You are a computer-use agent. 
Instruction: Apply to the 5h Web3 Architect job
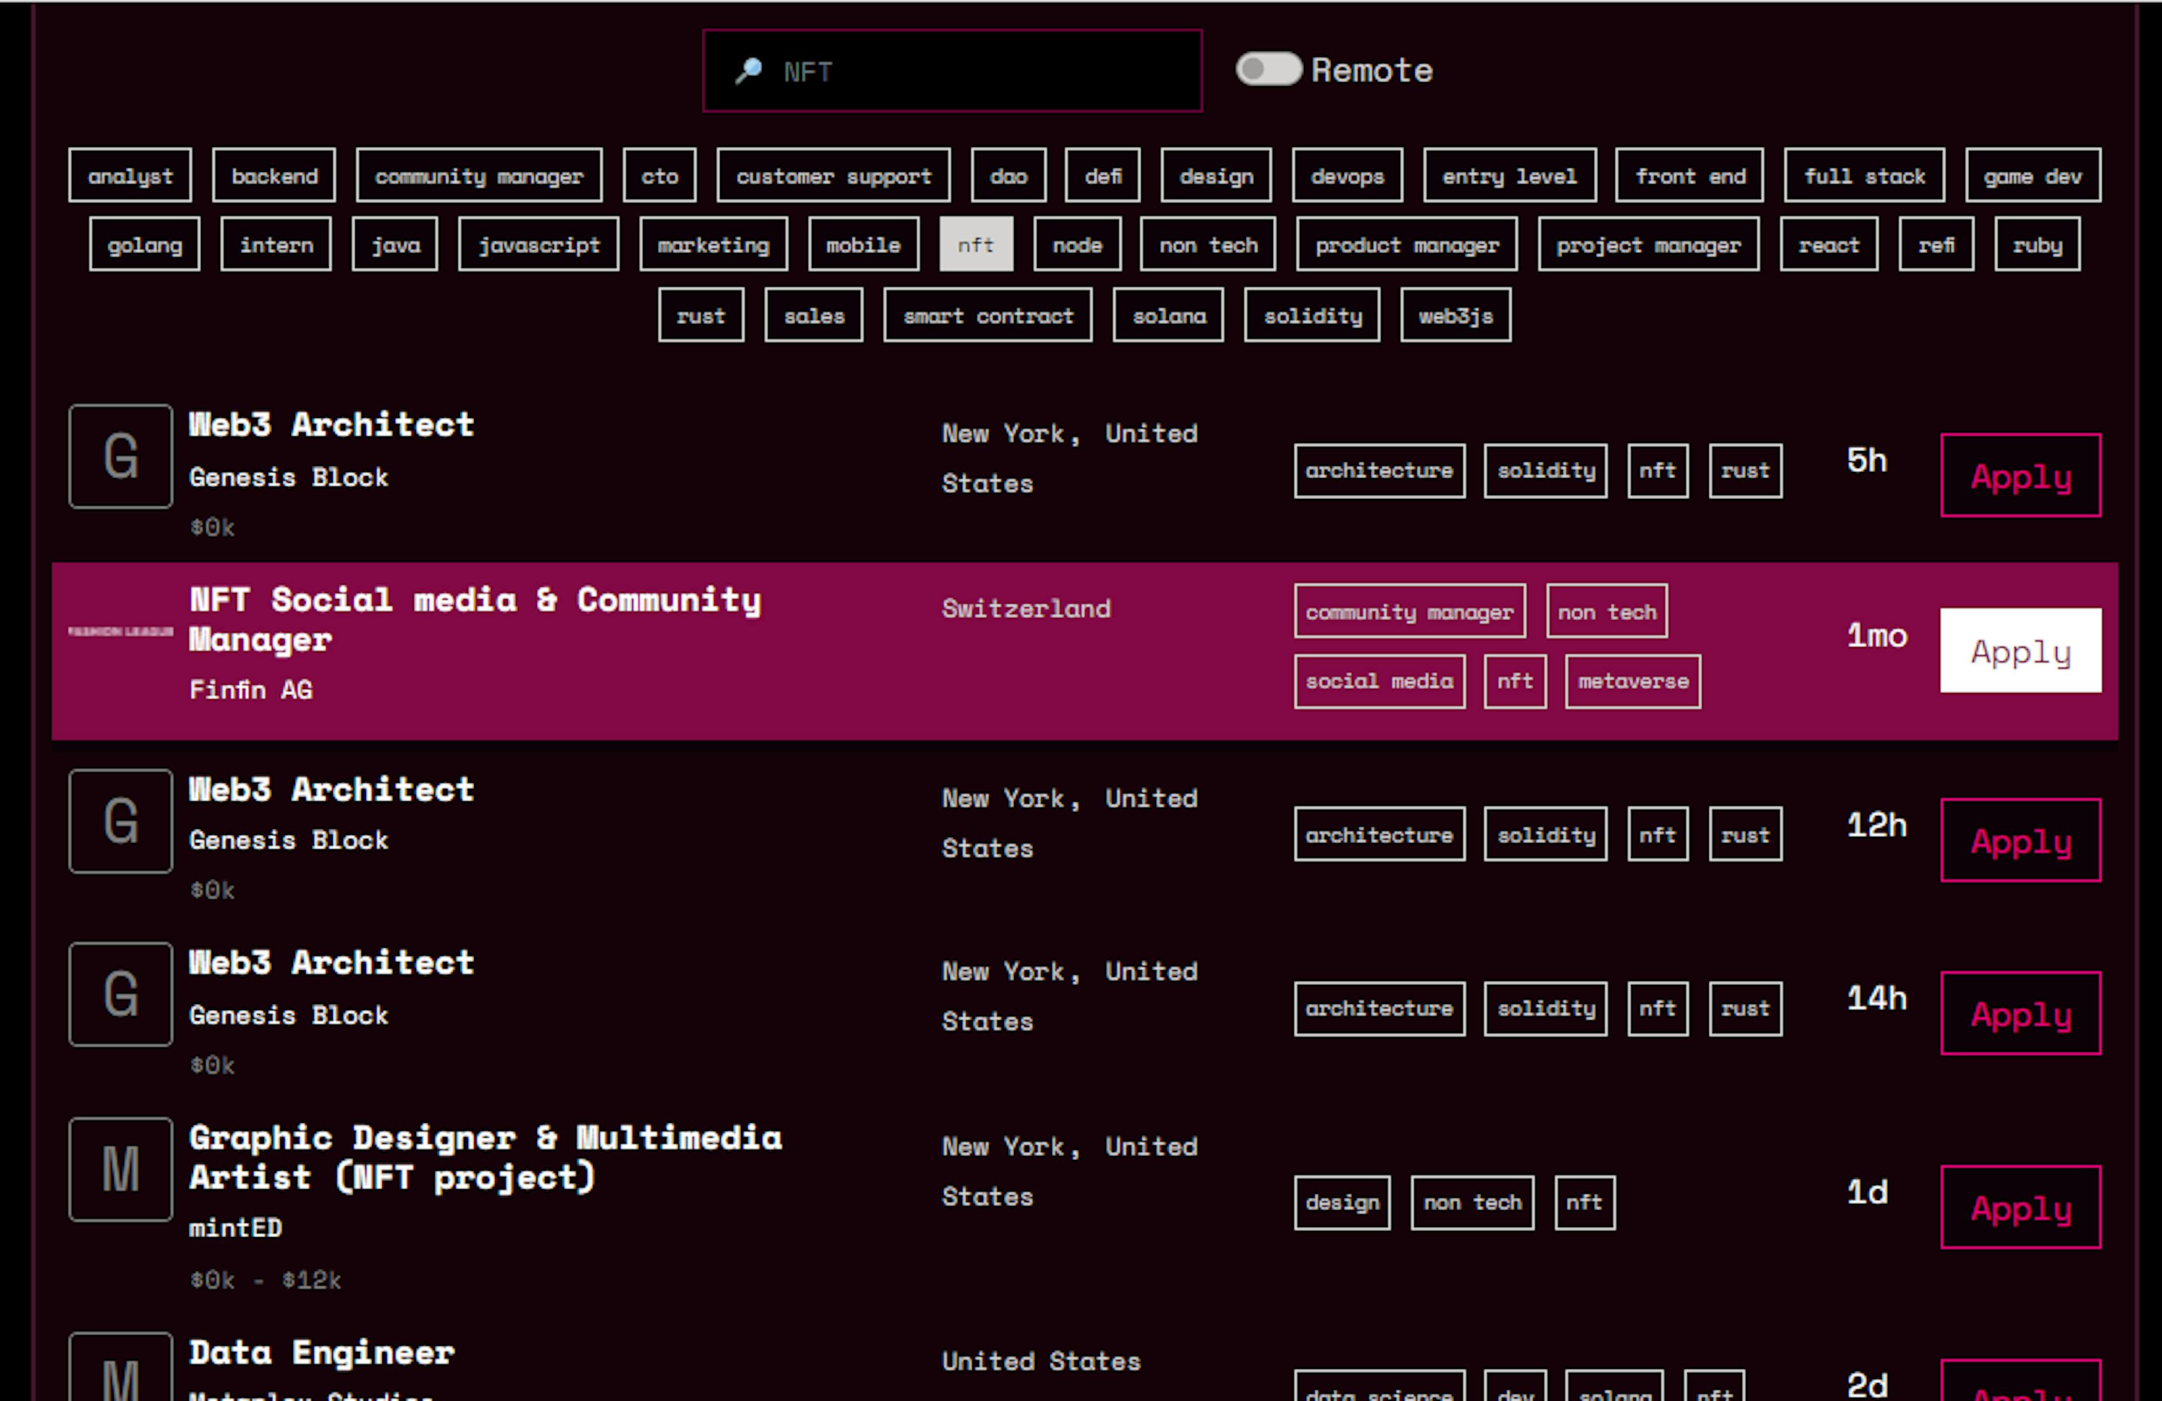[2020, 475]
